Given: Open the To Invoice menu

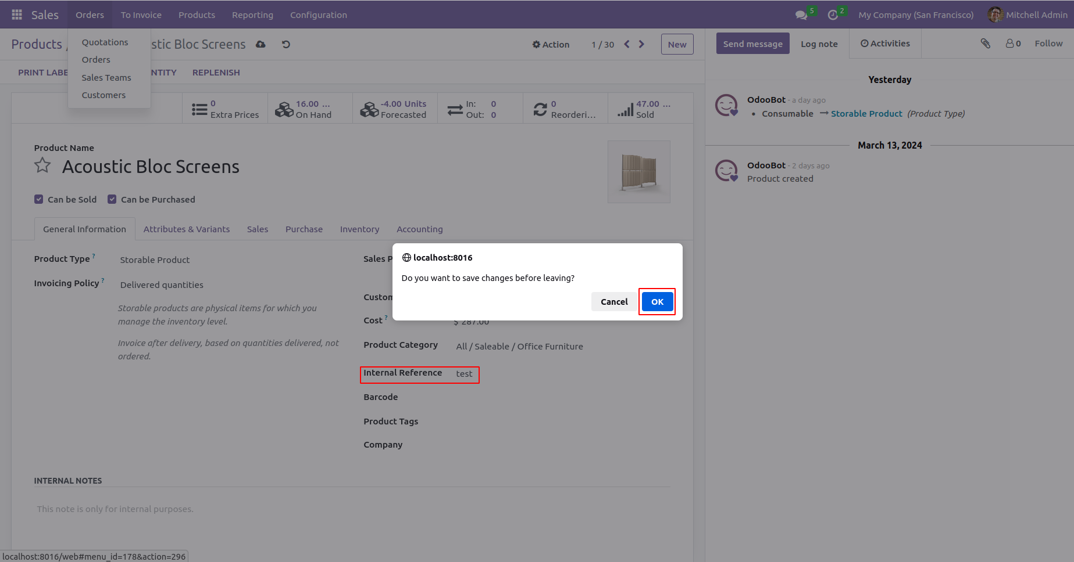Looking at the screenshot, I should tap(141, 15).
